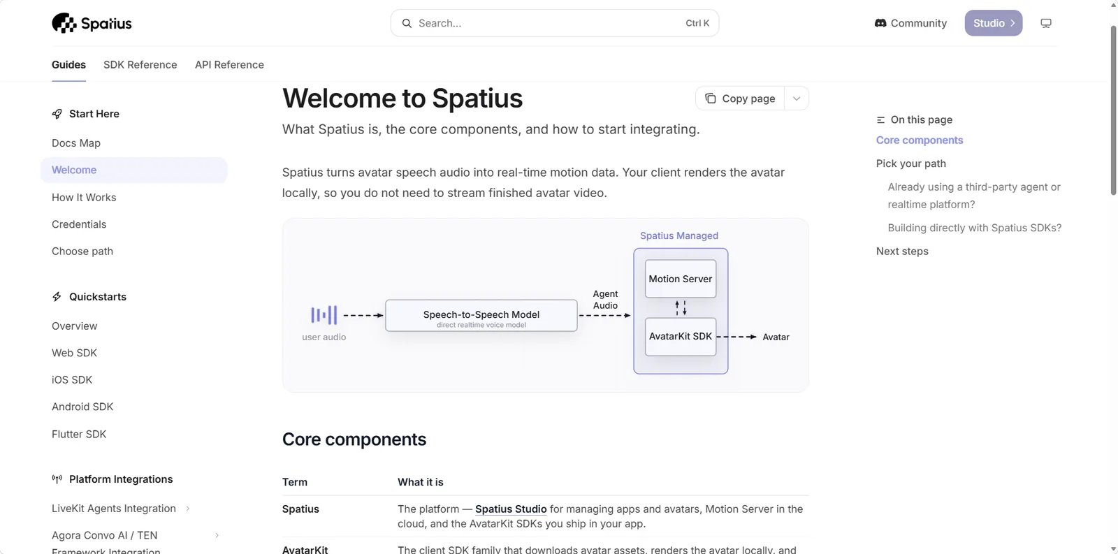
Task: Open Credentials page
Action: pos(79,224)
